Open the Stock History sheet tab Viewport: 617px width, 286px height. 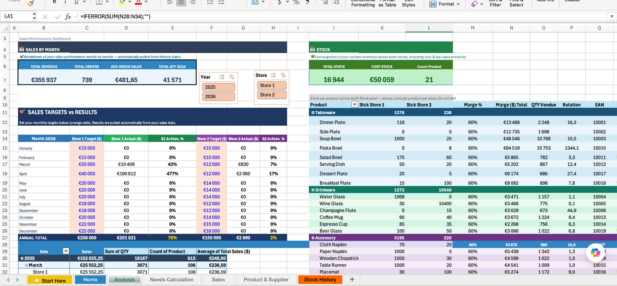click(320, 280)
